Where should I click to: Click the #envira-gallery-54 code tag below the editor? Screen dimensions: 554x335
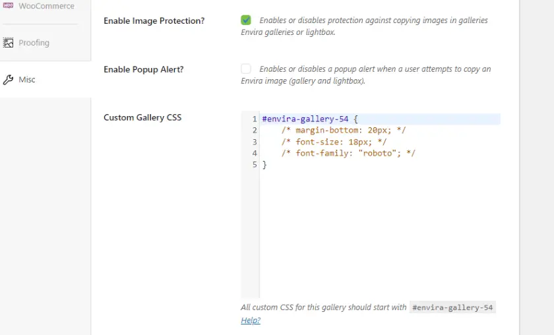pos(452,308)
